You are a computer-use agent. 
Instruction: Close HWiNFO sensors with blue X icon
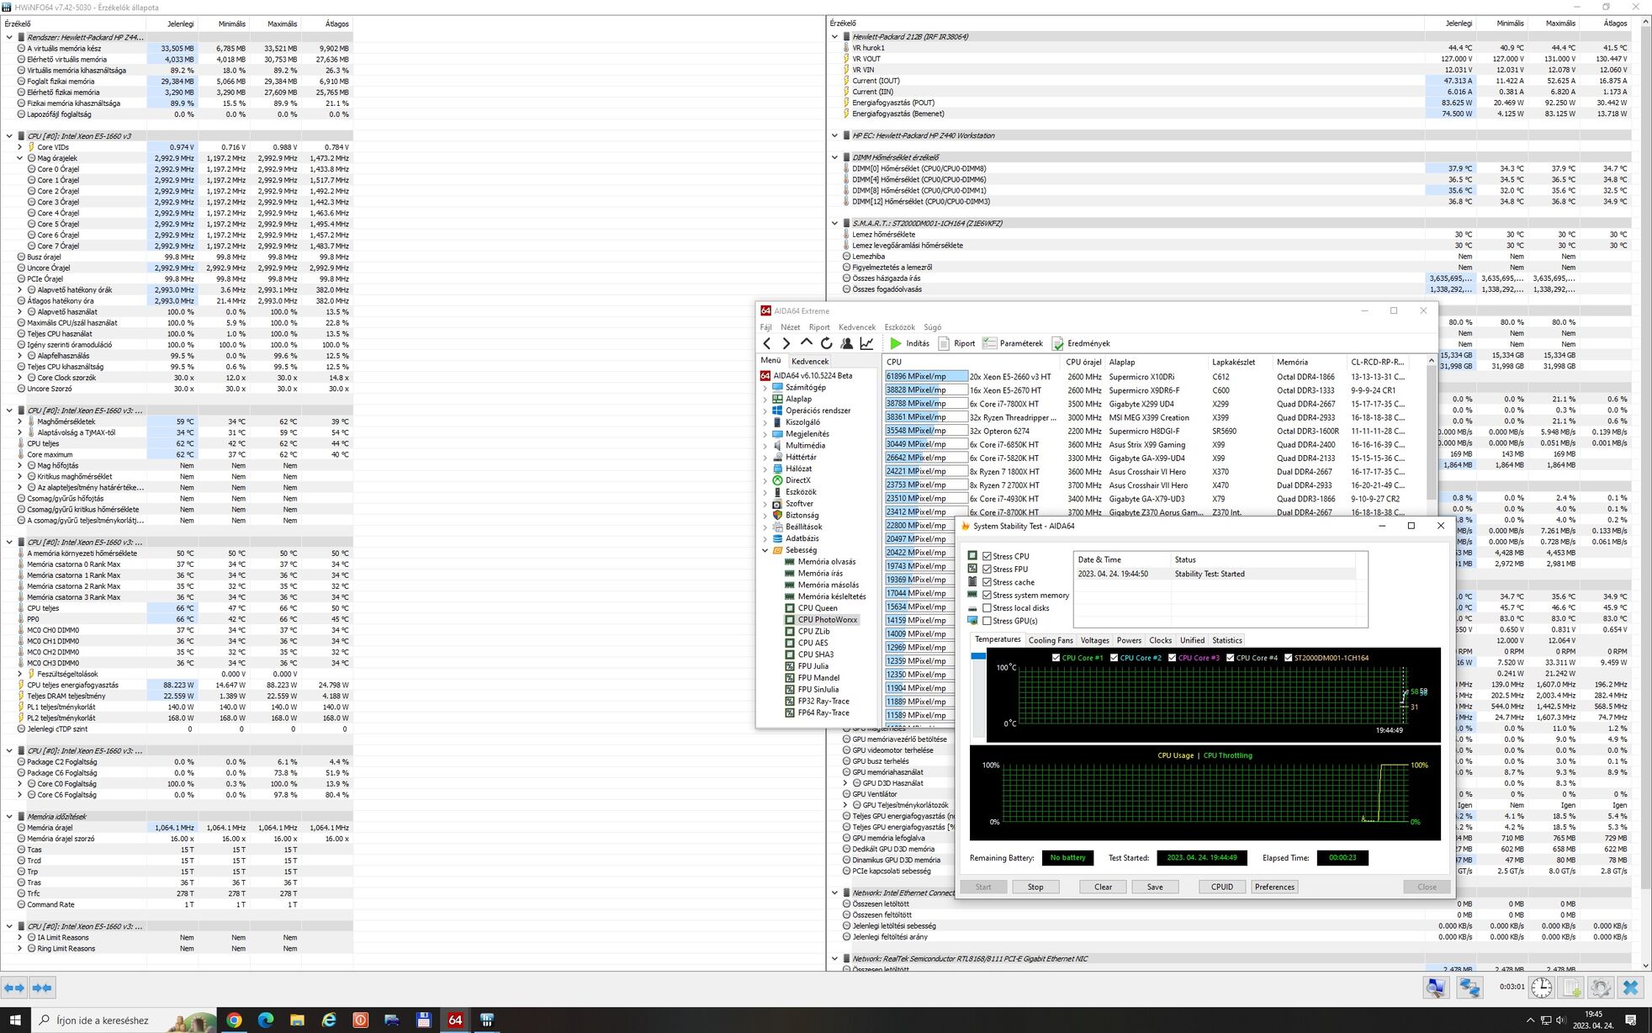[1631, 988]
